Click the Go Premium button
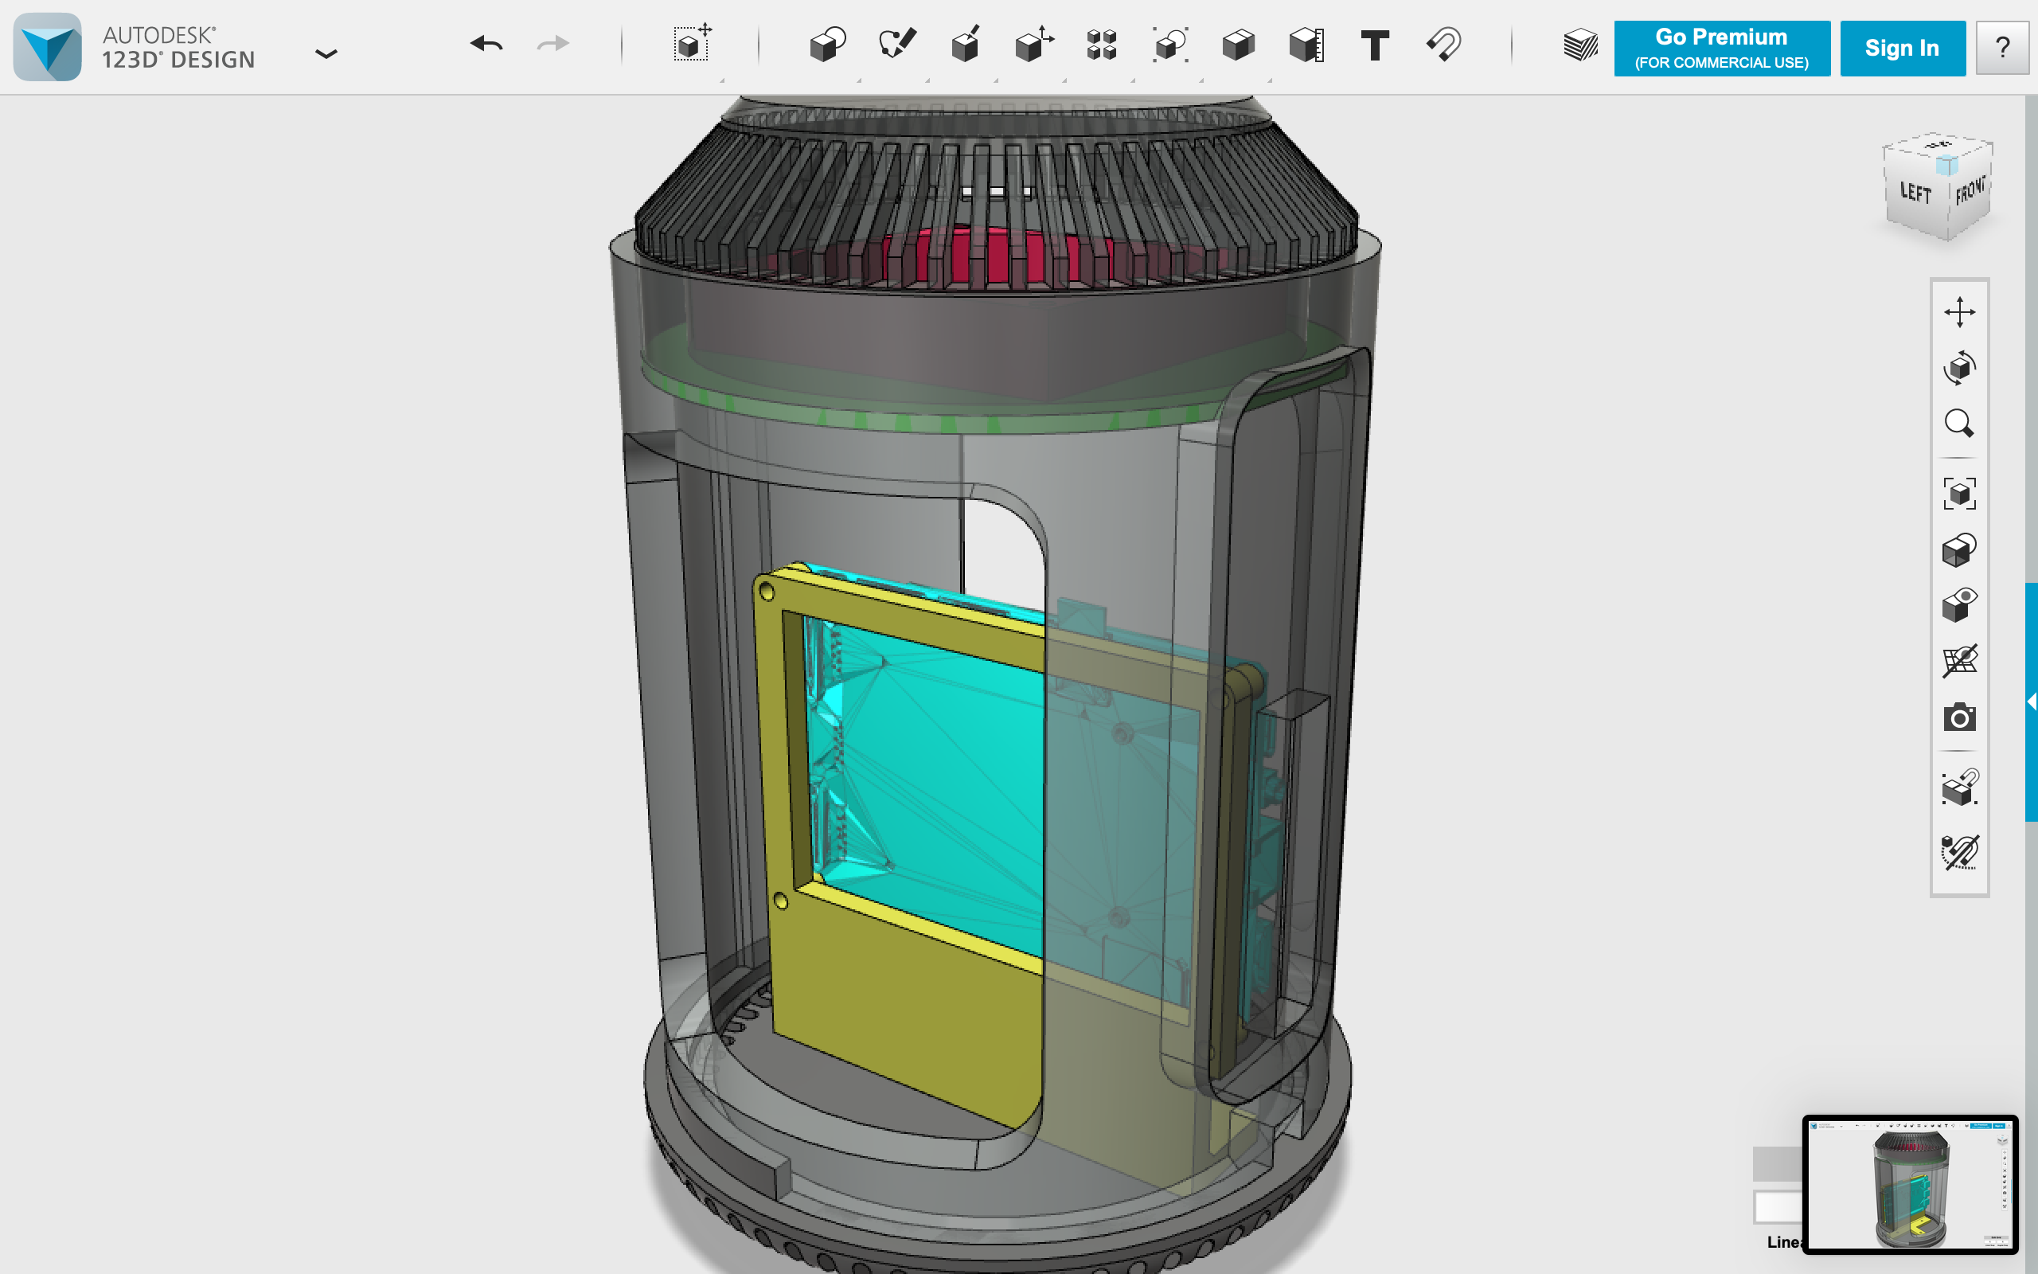Screen dimensions: 2038x1274 (1721, 48)
